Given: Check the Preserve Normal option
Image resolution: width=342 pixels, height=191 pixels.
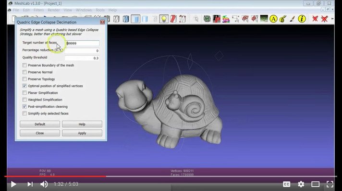Looking at the screenshot, I should (24, 72).
